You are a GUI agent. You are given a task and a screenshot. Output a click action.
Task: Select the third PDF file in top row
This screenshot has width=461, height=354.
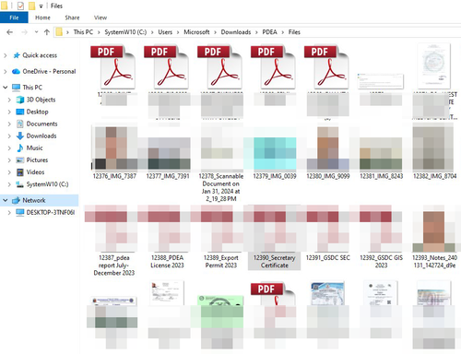pyautogui.click(x=220, y=67)
